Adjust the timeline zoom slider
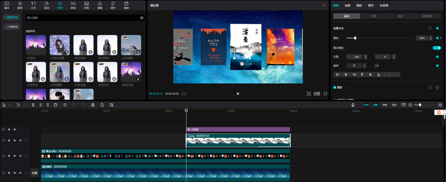The width and height of the screenshot is (446, 182). pyautogui.click(x=420, y=105)
